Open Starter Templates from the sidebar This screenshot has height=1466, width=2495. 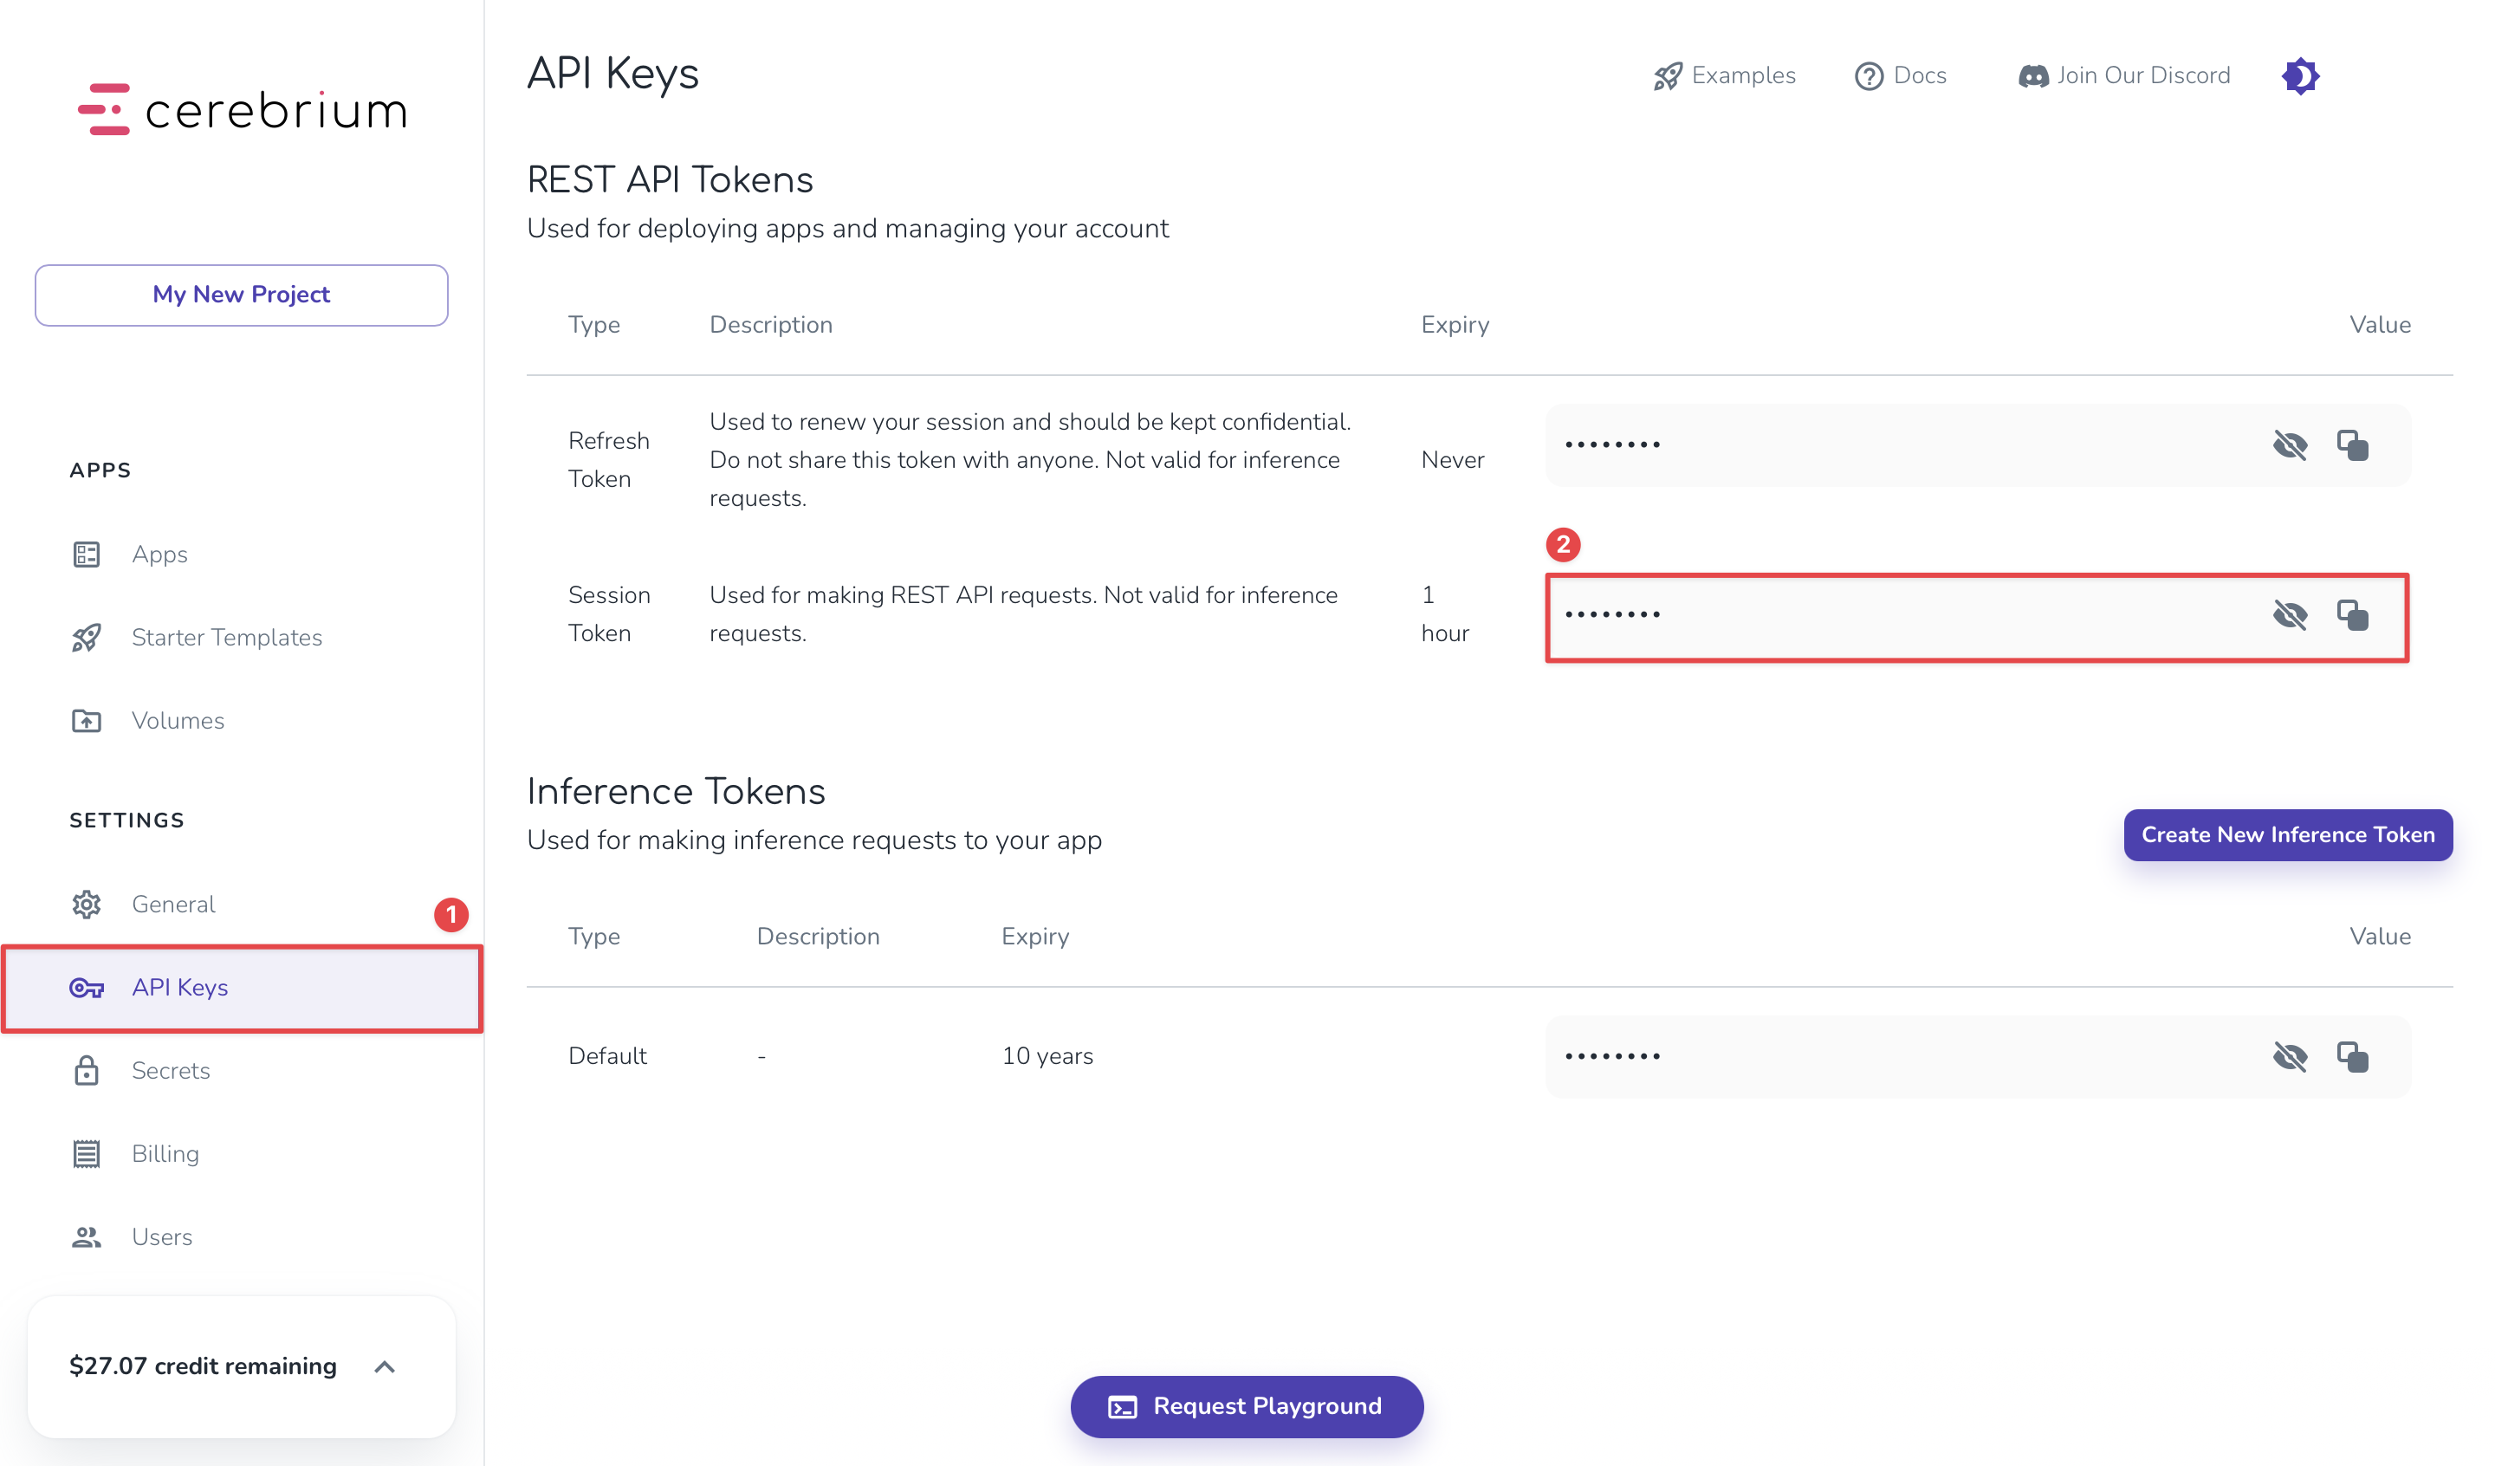click(227, 637)
